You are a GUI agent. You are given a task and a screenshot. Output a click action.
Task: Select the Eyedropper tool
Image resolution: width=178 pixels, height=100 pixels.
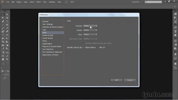pyautogui.click(x=3, y=49)
